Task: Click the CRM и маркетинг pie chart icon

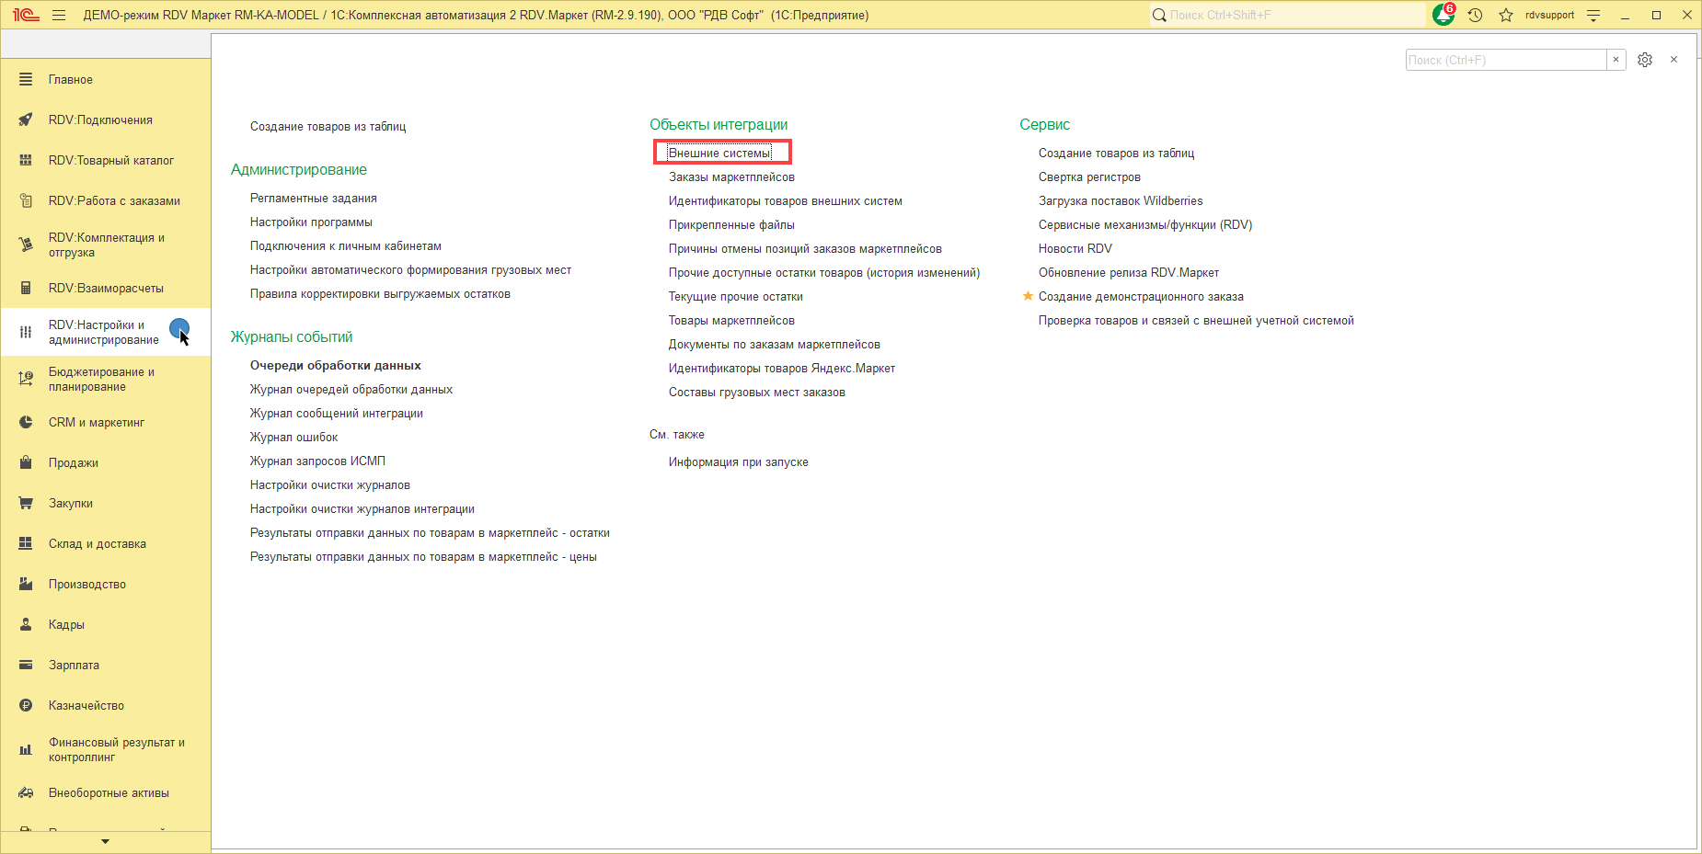Action: [x=26, y=422]
